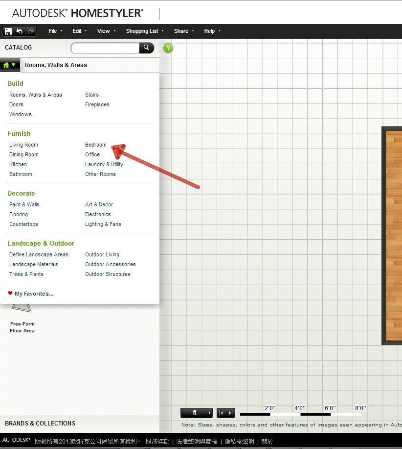Select Lighting & Fans category
Screen dimensions: 402x449
pyautogui.click(x=103, y=224)
